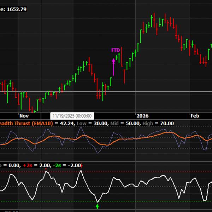Select the magenta FTD text annotation
This screenshot has width=212, height=212.
[x=116, y=50]
